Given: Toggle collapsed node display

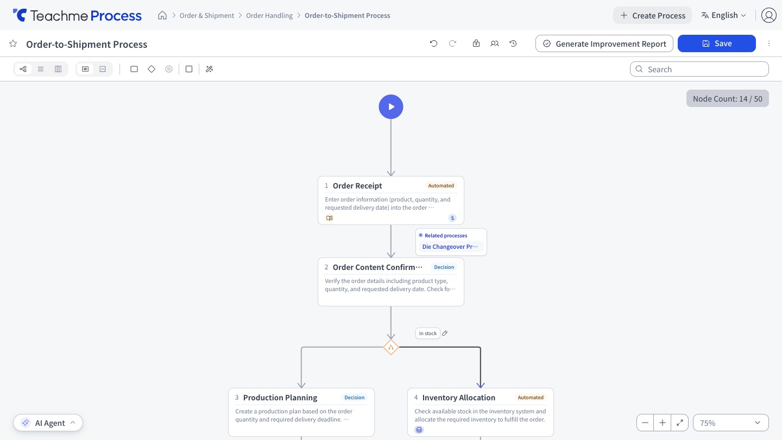Looking at the screenshot, I should click(103, 69).
